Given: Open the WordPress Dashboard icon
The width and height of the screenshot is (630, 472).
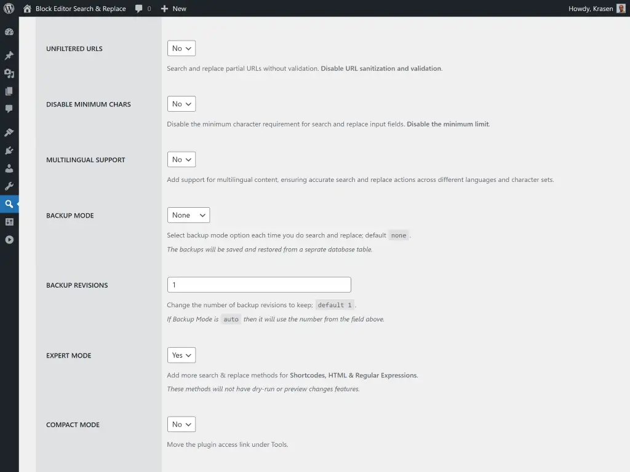Looking at the screenshot, I should (9, 31).
